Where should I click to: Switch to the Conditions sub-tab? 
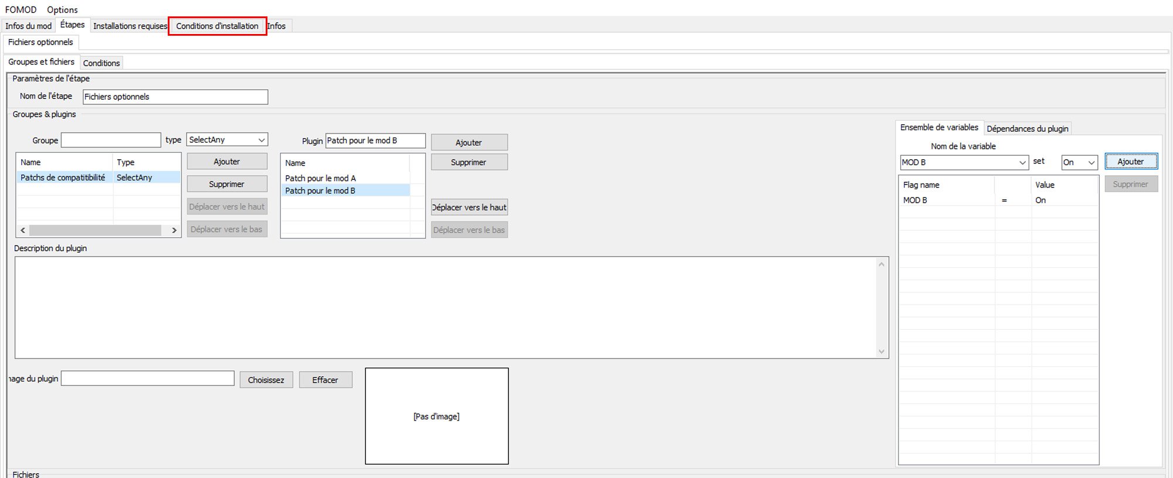pos(101,63)
